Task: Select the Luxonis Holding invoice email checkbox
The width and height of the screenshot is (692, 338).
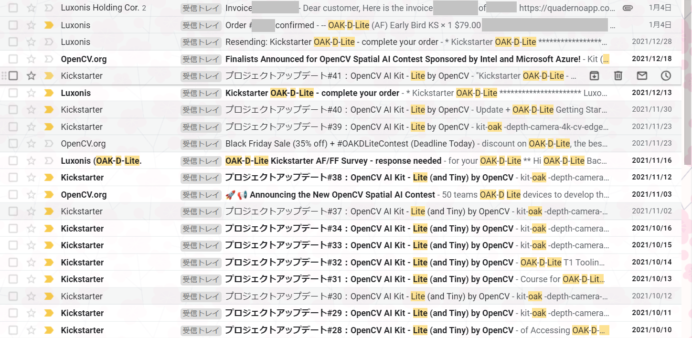Action: point(13,8)
